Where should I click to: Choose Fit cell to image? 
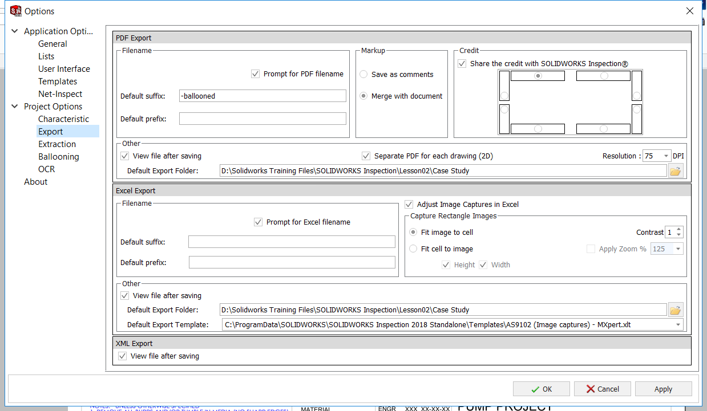(414, 249)
